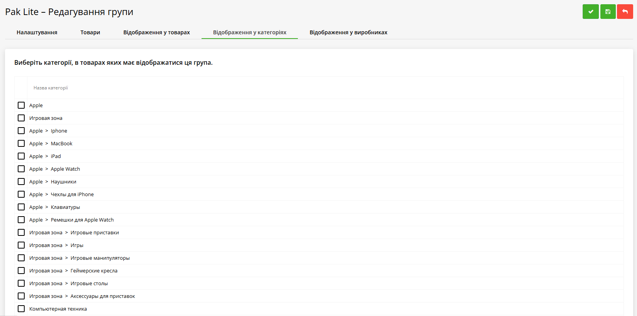Click the floppy disk save icon

[608, 12]
